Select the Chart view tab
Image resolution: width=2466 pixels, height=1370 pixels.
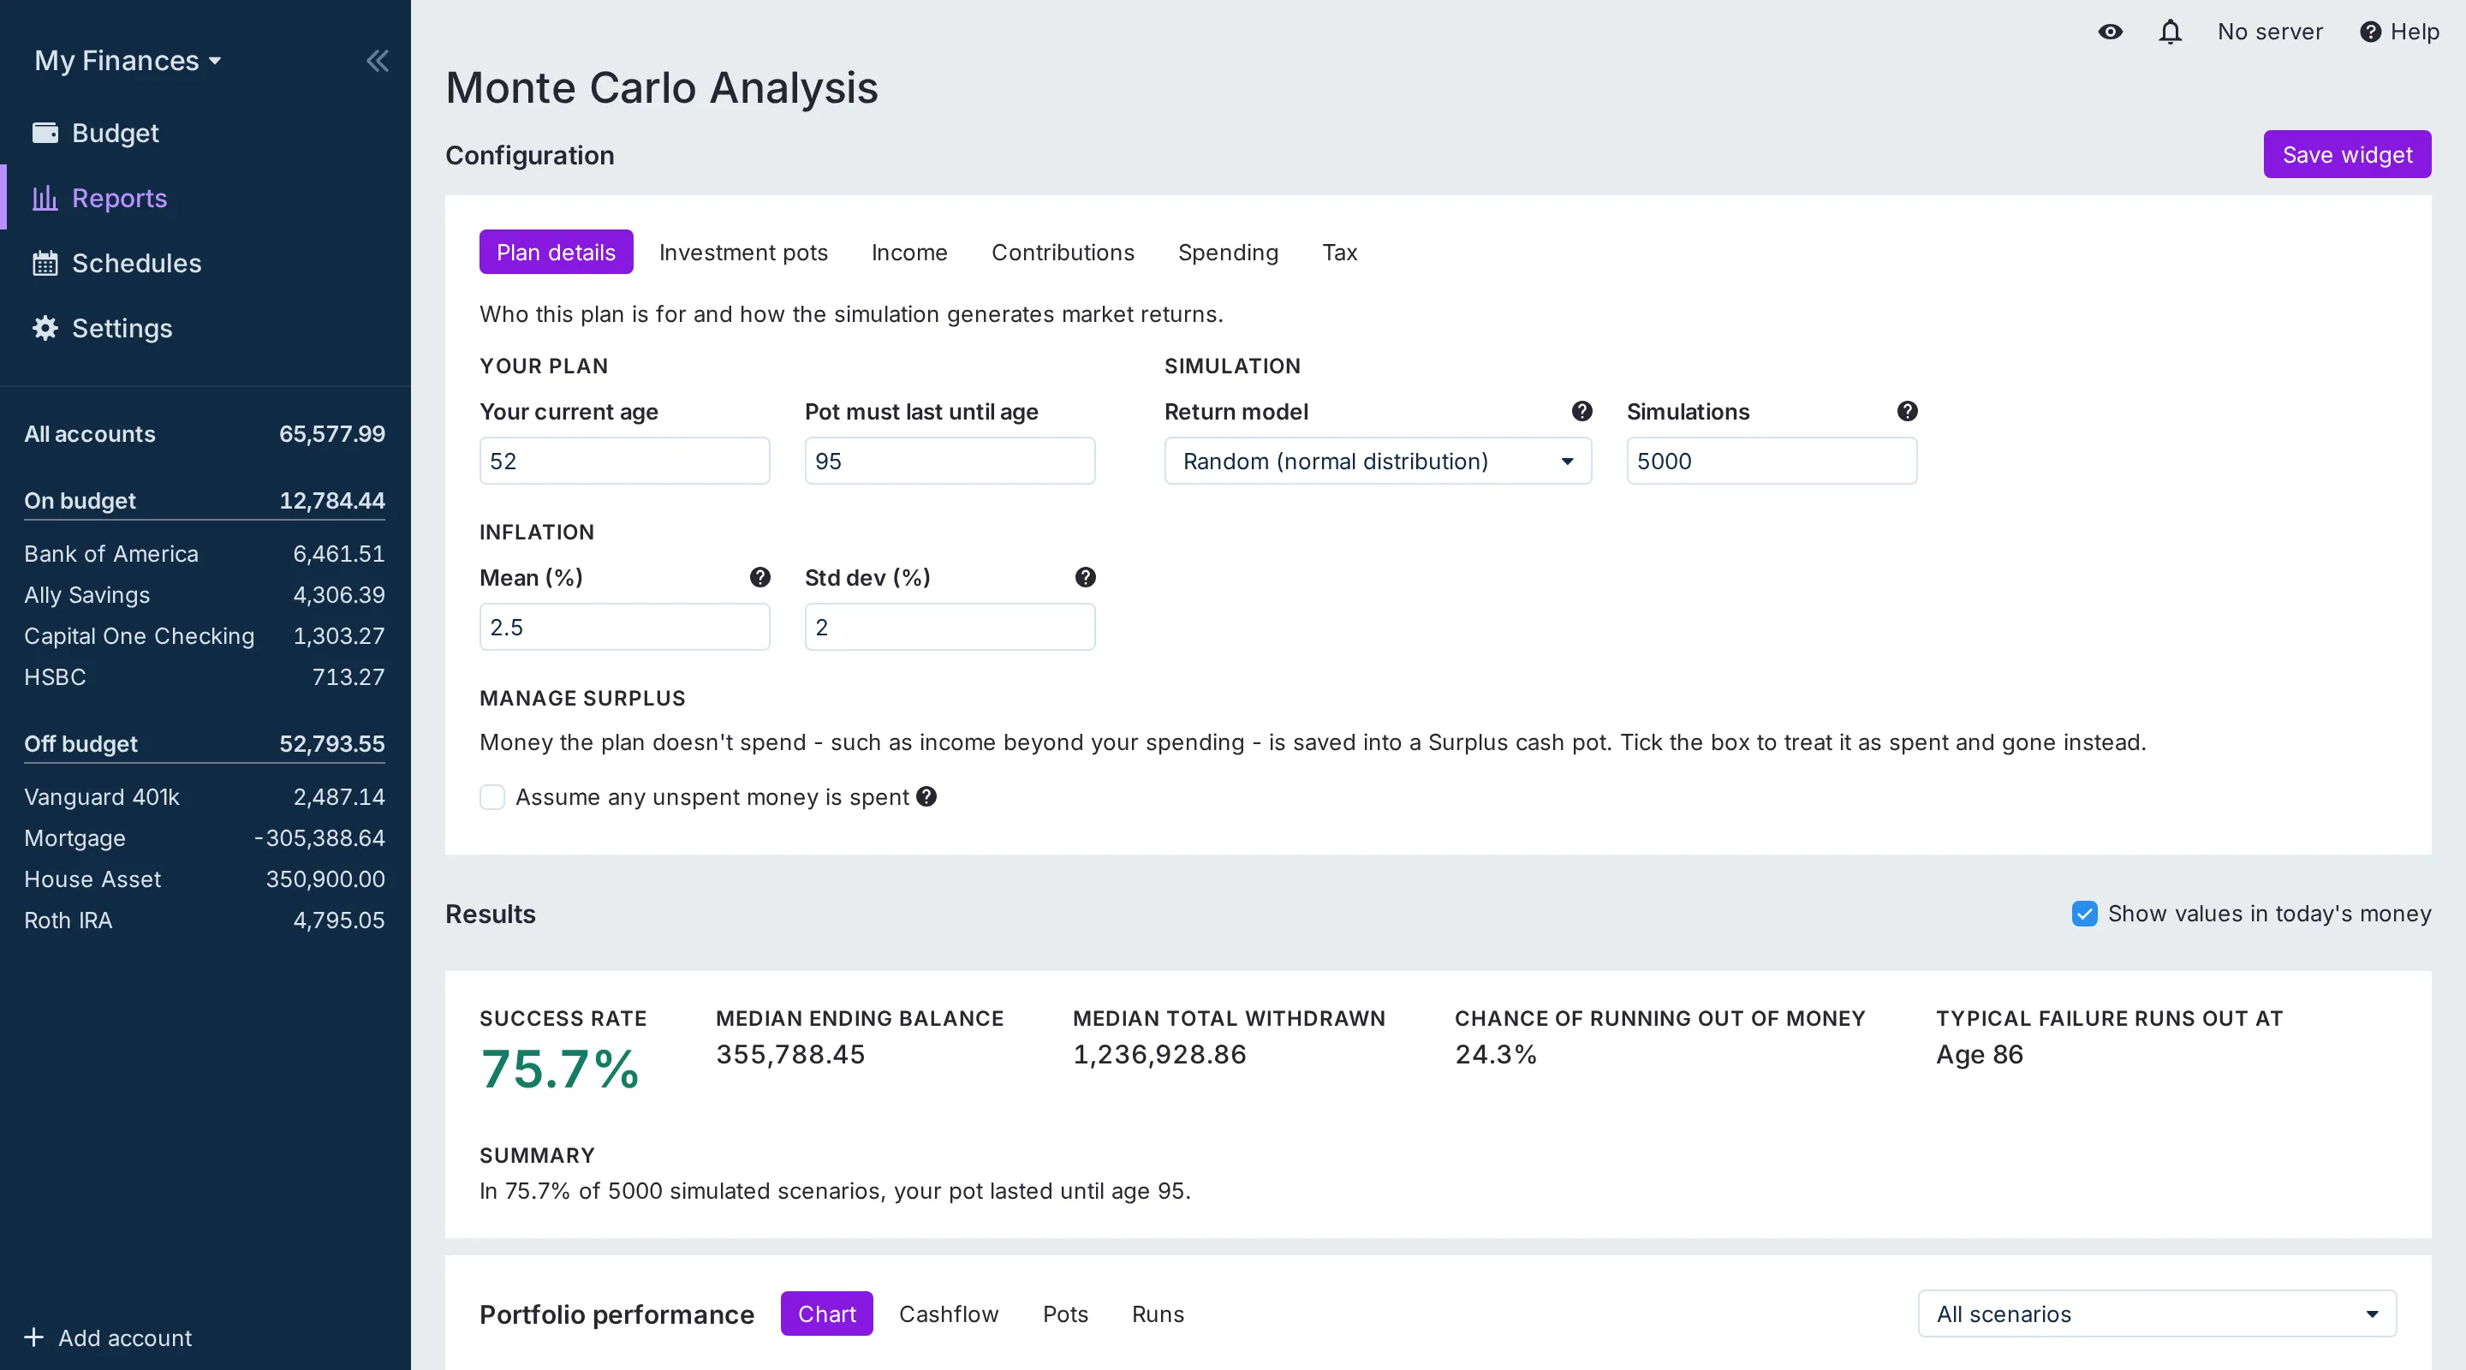pyautogui.click(x=826, y=1313)
